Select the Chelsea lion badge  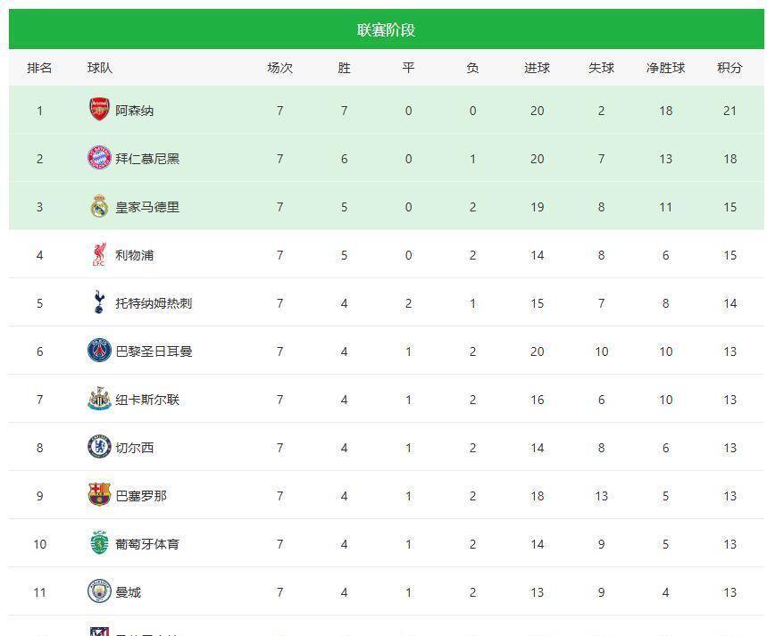click(x=98, y=447)
